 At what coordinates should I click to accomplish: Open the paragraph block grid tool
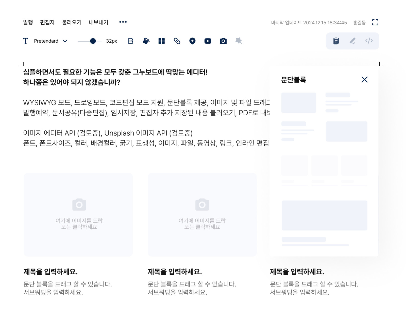click(161, 41)
